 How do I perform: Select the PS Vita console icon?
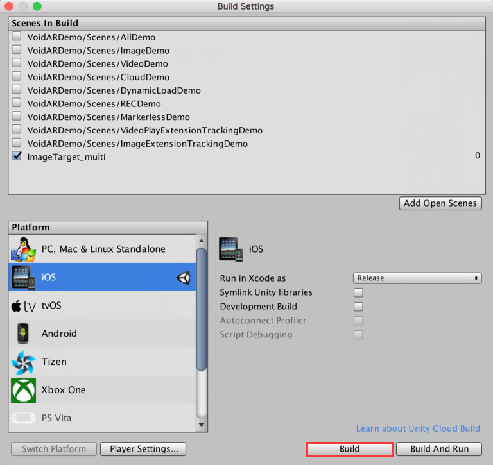(23, 418)
